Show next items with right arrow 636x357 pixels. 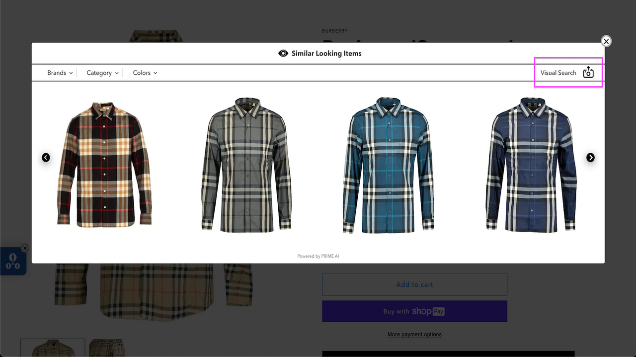click(x=590, y=158)
